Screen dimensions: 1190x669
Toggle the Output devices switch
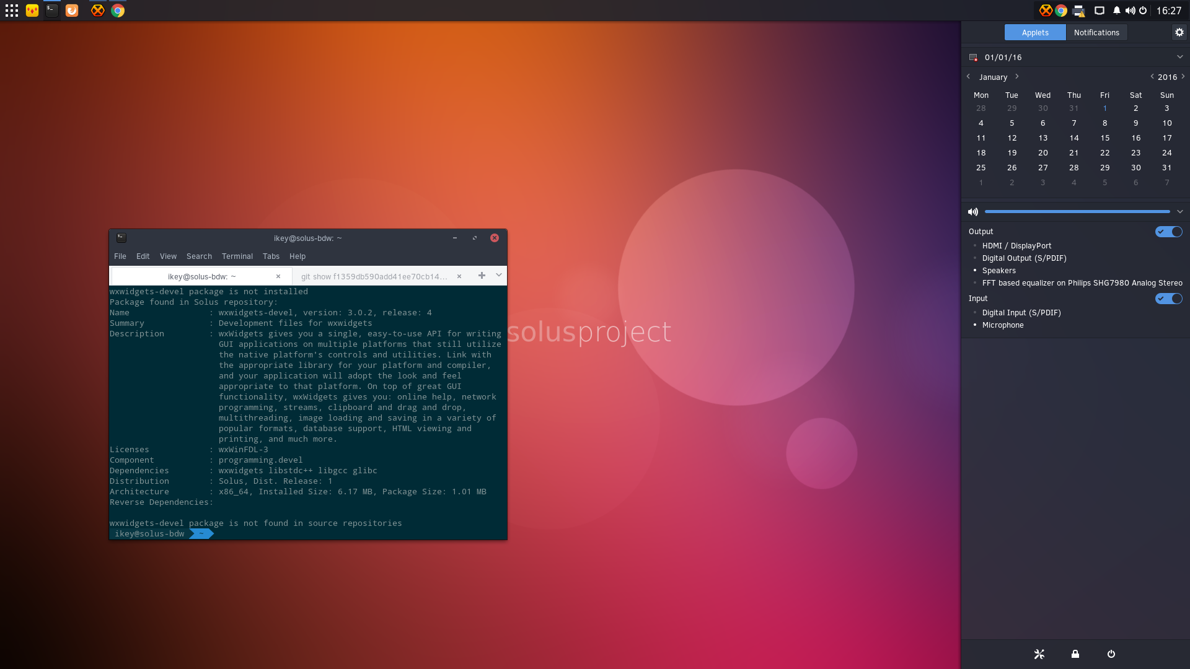[x=1169, y=232]
